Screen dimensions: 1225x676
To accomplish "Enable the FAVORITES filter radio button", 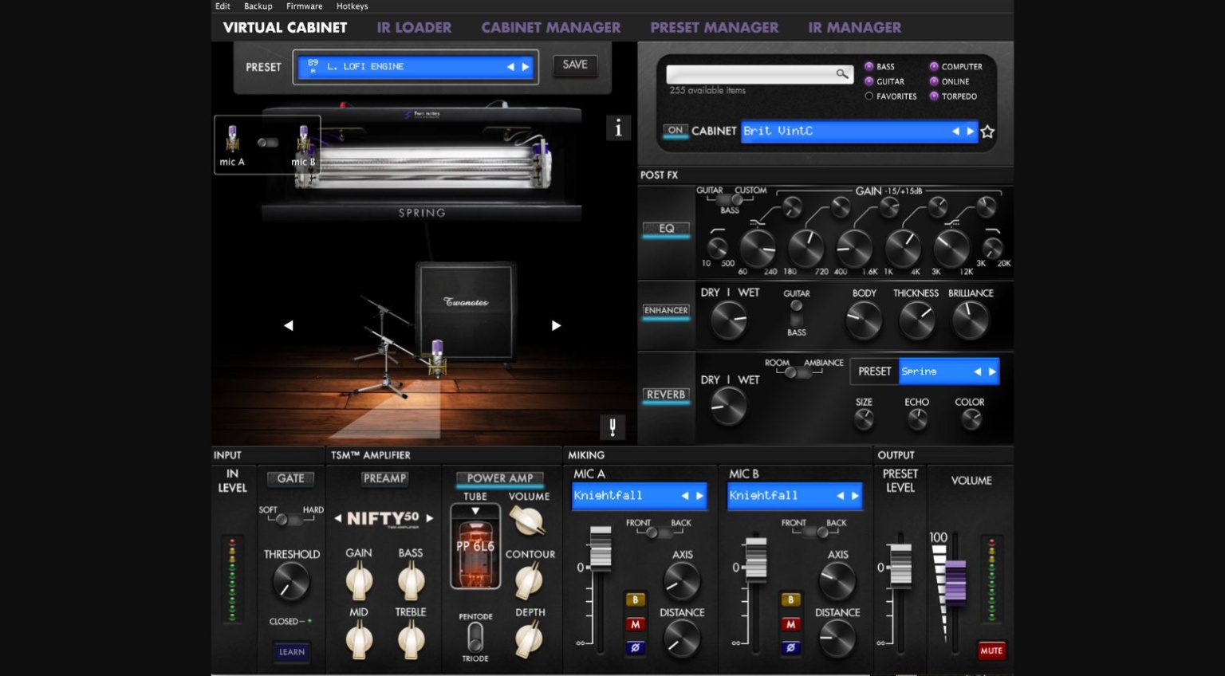I will coord(869,96).
